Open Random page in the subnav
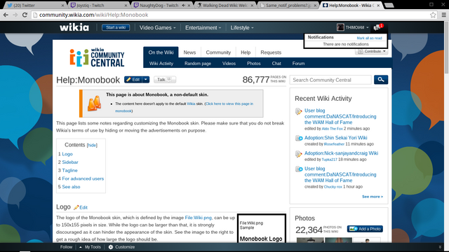Screen dimensions: 449x252 coord(198,64)
